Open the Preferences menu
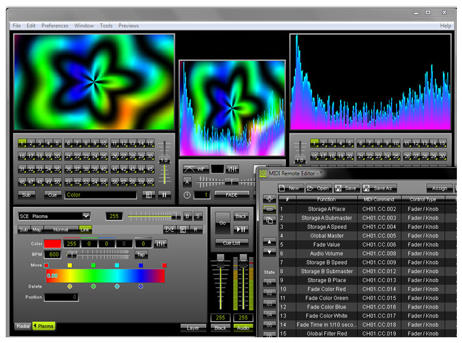Viewport: 462px width, 343px height. point(55,25)
